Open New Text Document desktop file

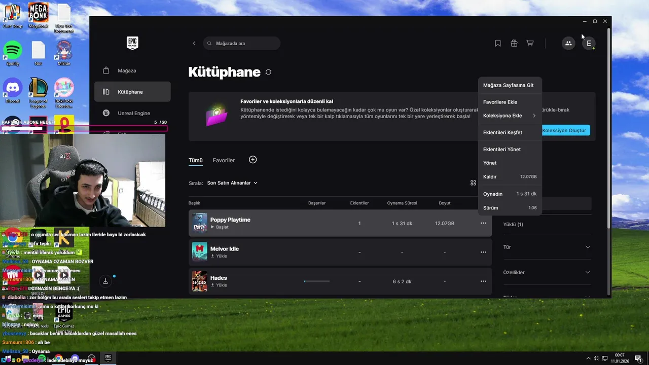[64, 18]
